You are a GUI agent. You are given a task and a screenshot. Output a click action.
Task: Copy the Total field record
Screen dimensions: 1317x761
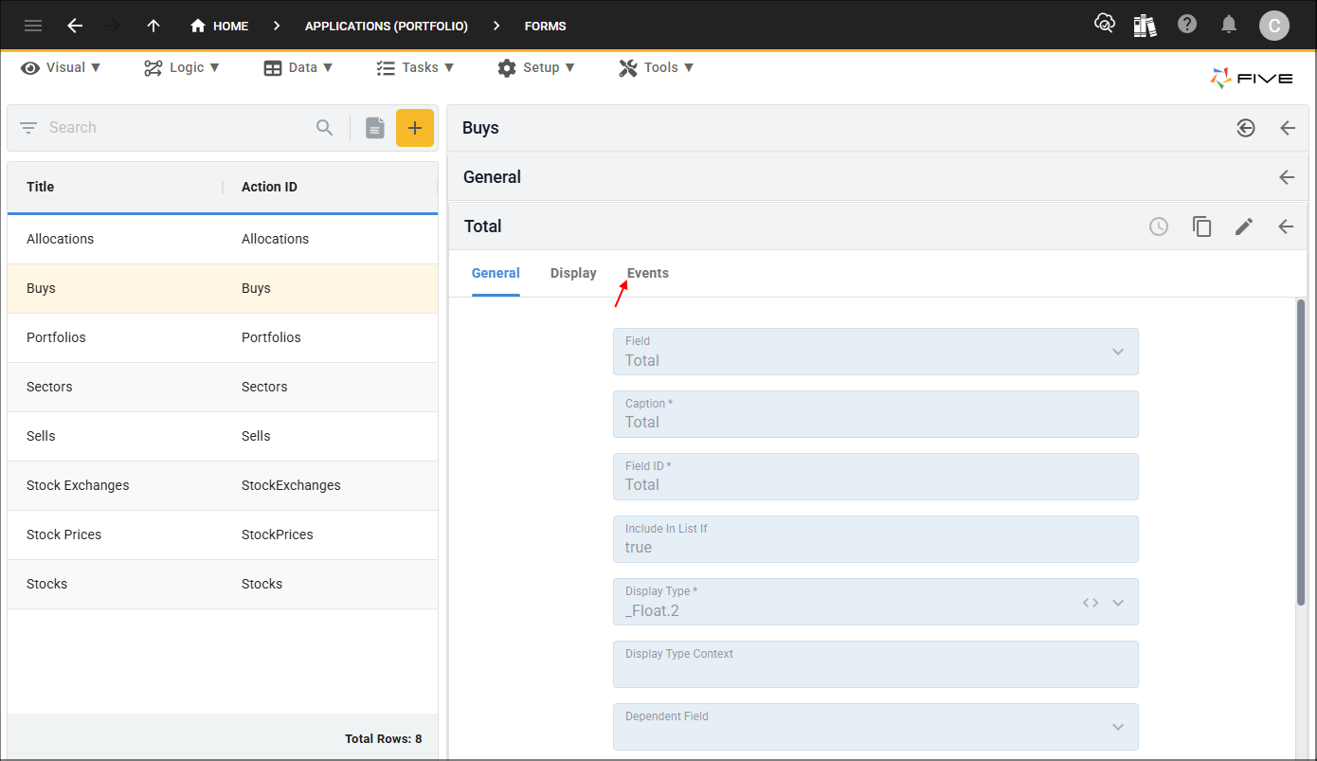coord(1202,226)
